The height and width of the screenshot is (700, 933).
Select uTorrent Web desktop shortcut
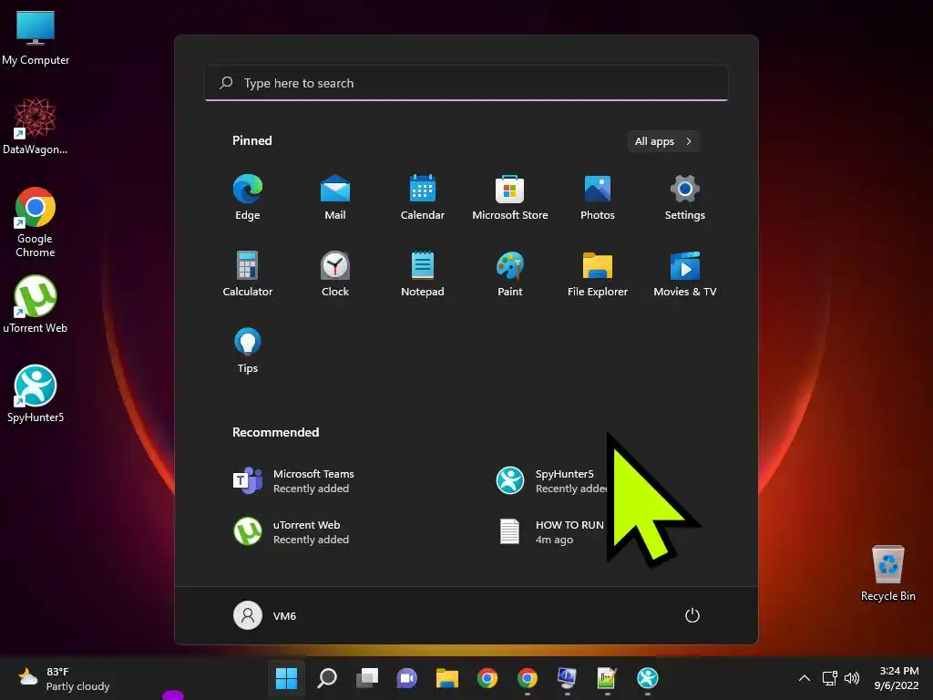pyautogui.click(x=36, y=304)
